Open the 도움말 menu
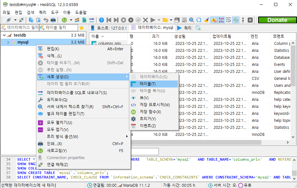297x188 pixels. click(81, 12)
